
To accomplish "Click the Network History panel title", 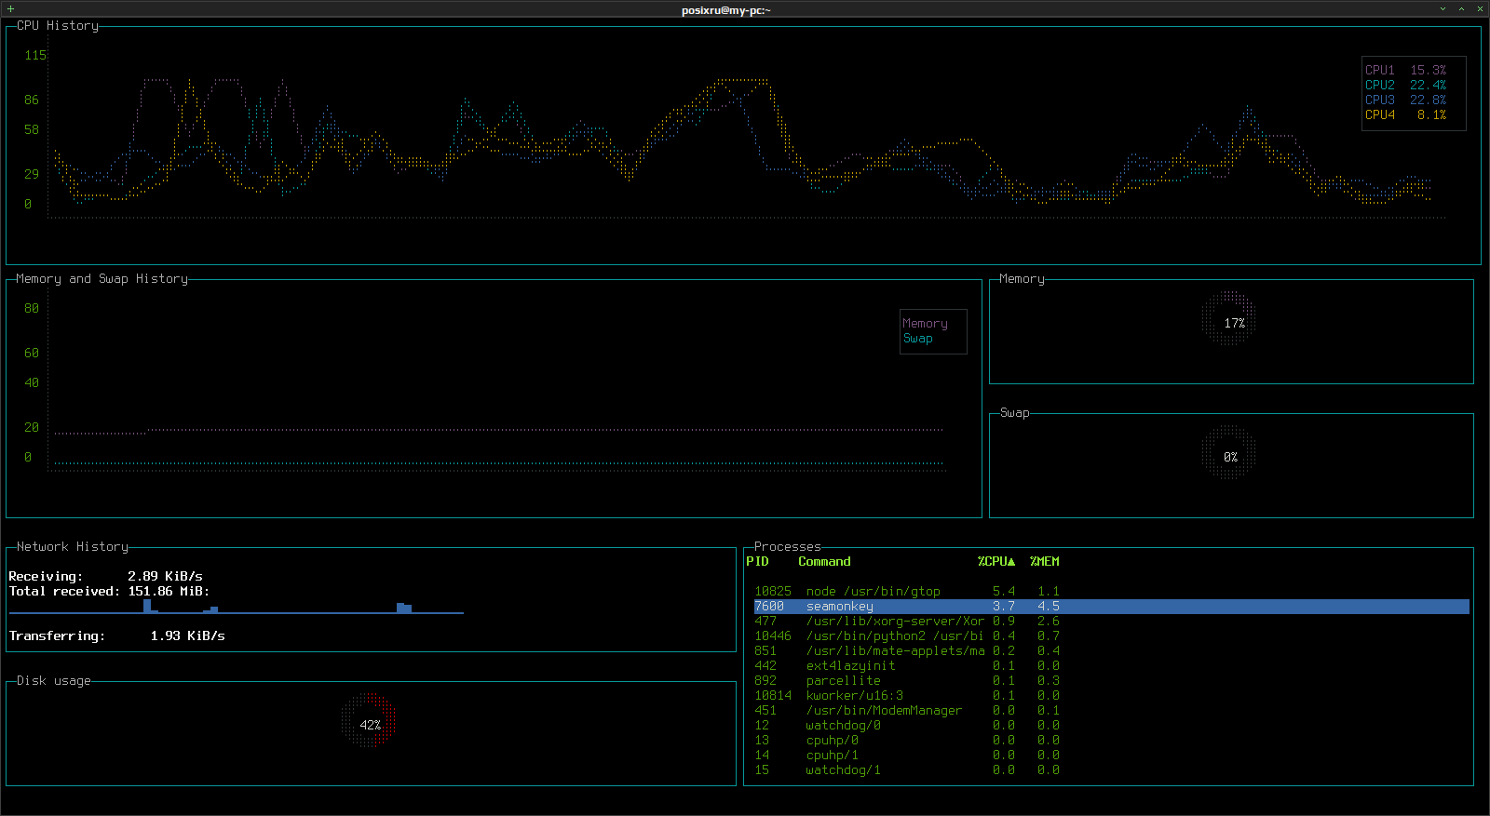I will (73, 546).
